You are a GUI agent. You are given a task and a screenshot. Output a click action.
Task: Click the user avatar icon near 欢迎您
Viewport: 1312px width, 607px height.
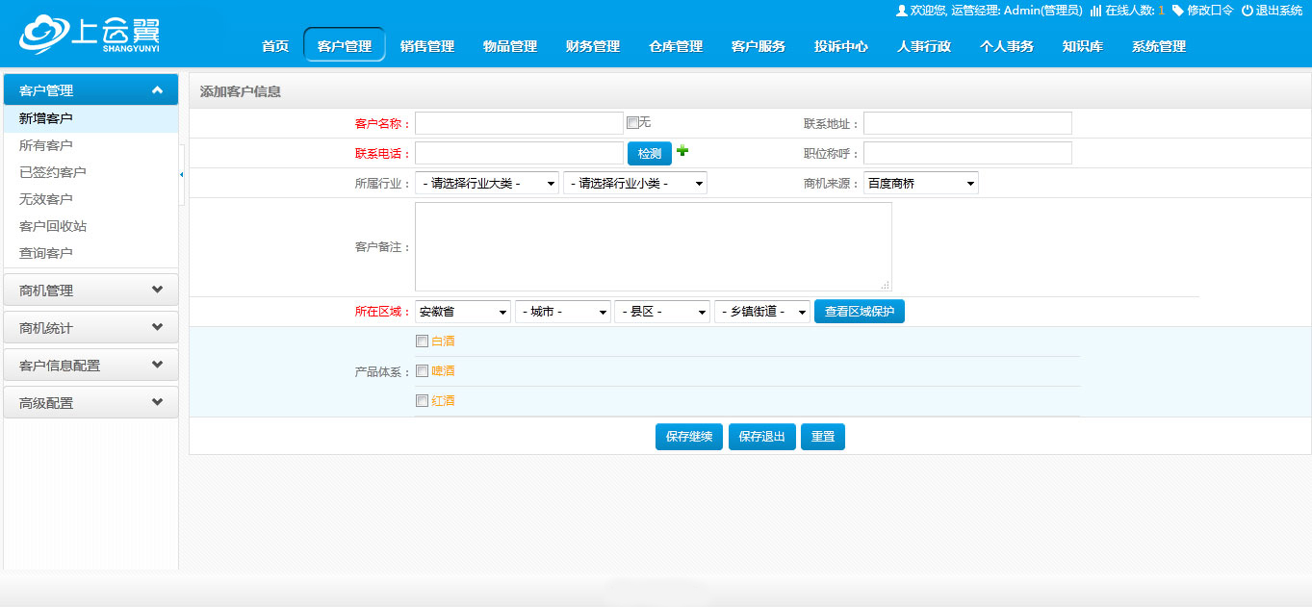(x=902, y=11)
